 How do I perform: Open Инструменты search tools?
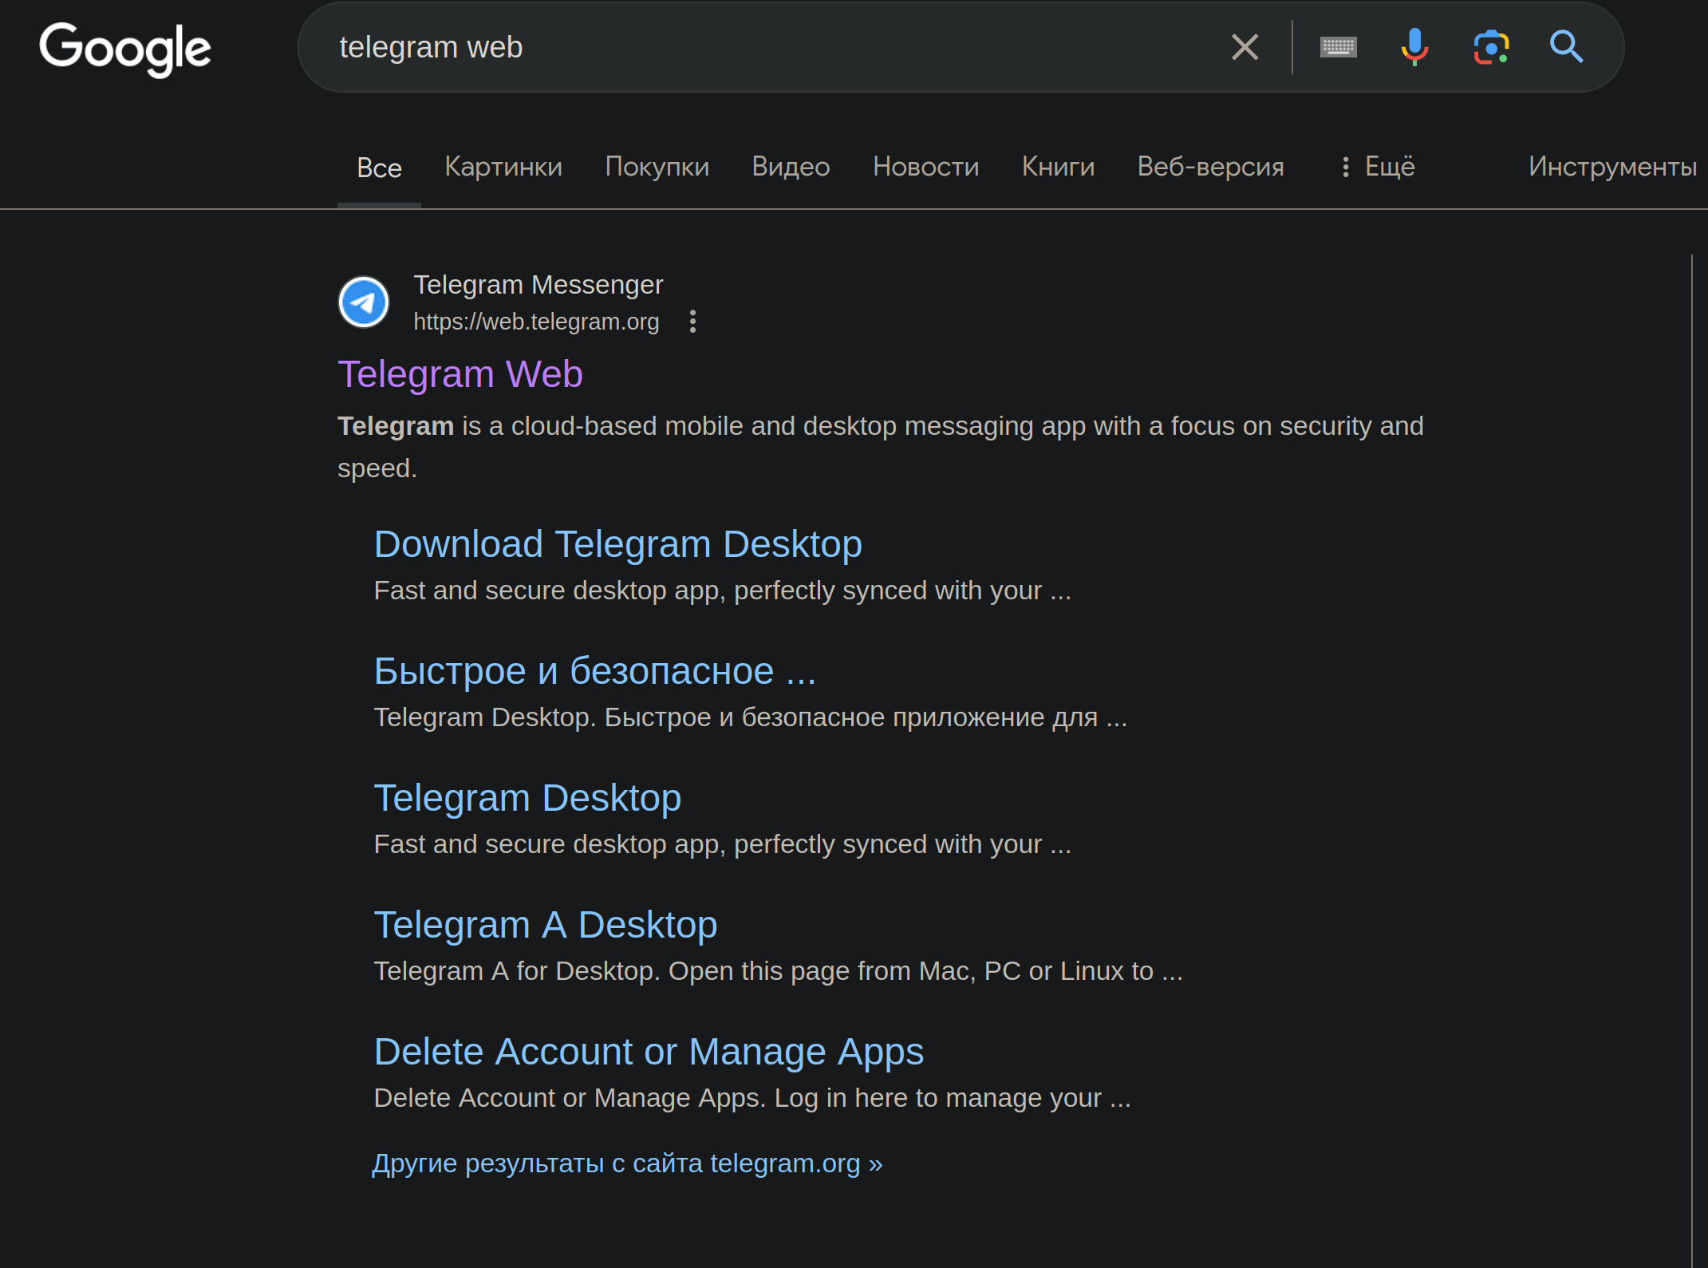click(1612, 167)
